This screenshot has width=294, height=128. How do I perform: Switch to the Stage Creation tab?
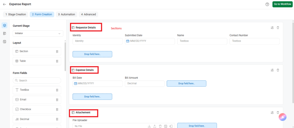coord(16,14)
